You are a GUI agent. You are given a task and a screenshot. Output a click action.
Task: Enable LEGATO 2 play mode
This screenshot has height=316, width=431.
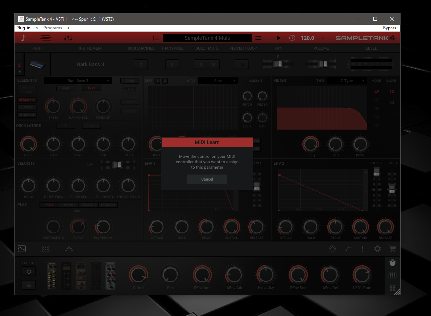coord(108,205)
